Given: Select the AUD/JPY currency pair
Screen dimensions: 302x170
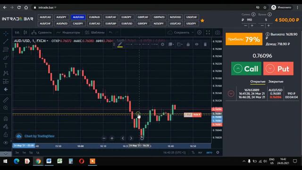Looking at the screenshot, I should [x=61, y=17].
